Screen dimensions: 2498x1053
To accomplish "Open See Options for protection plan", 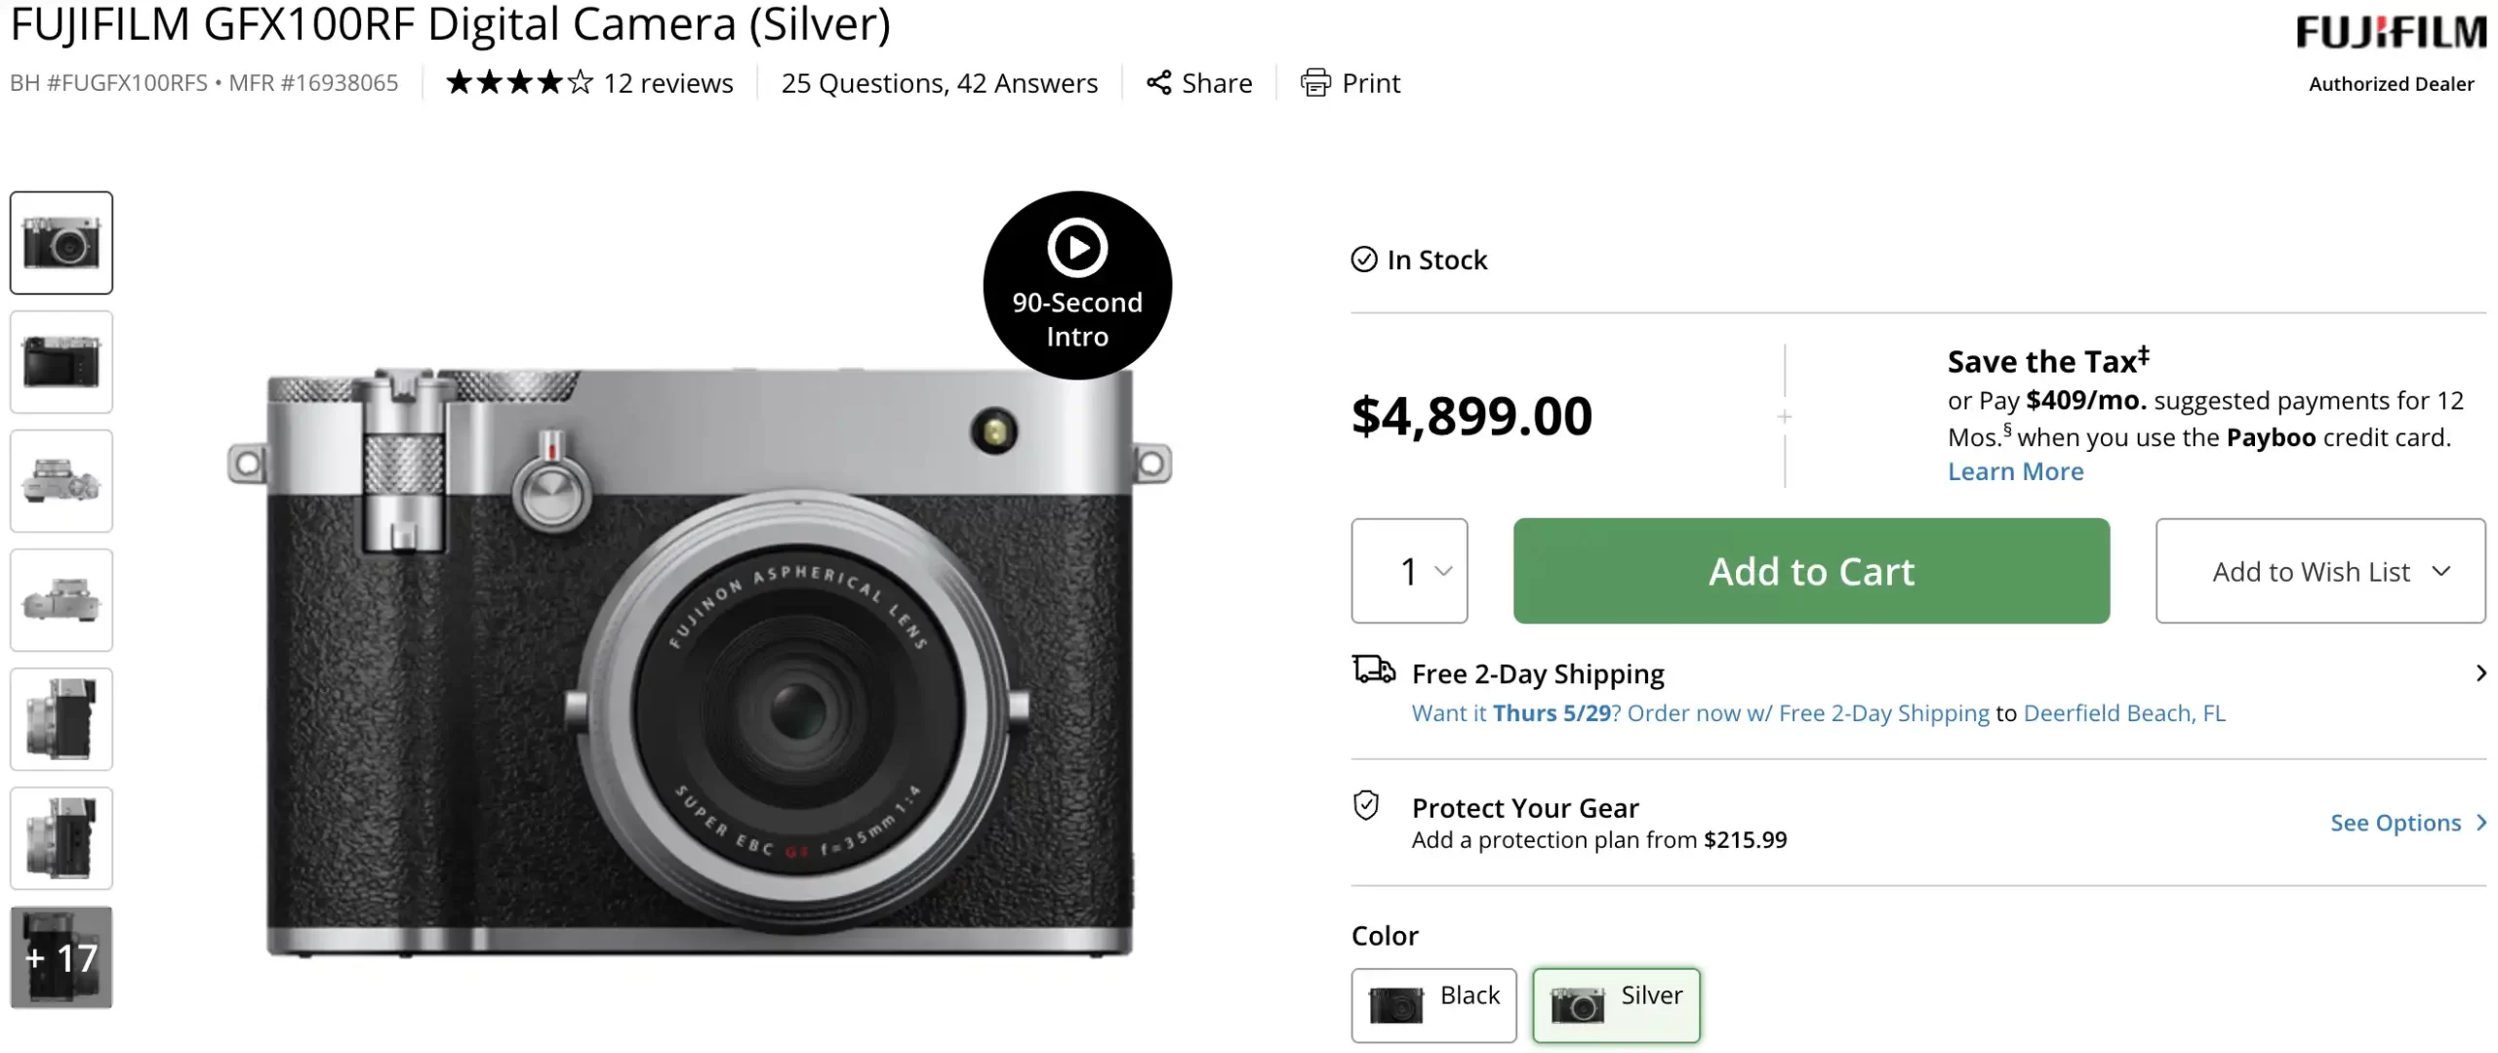I will [x=2405, y=823].
